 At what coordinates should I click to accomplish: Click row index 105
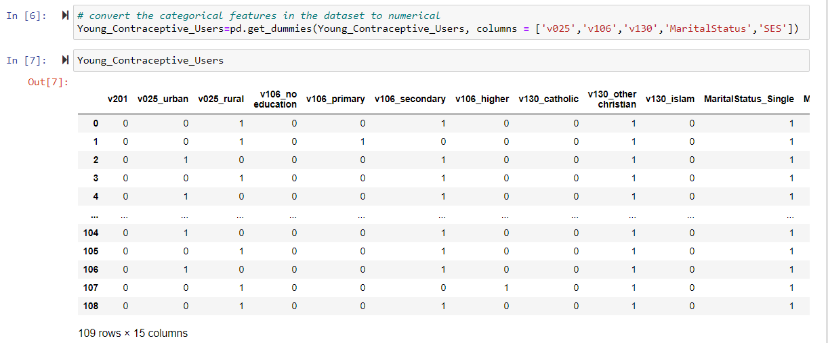tap(91, 251)
